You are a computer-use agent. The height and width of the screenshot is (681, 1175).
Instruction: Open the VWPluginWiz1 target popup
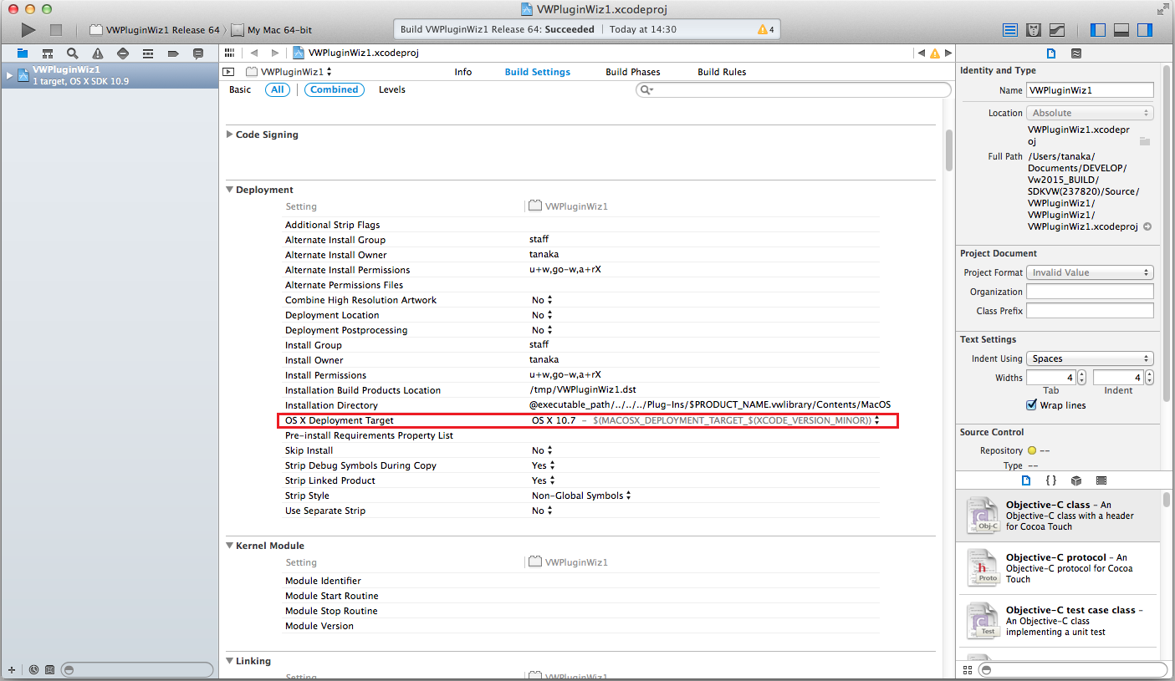click(x=289, y=72)
